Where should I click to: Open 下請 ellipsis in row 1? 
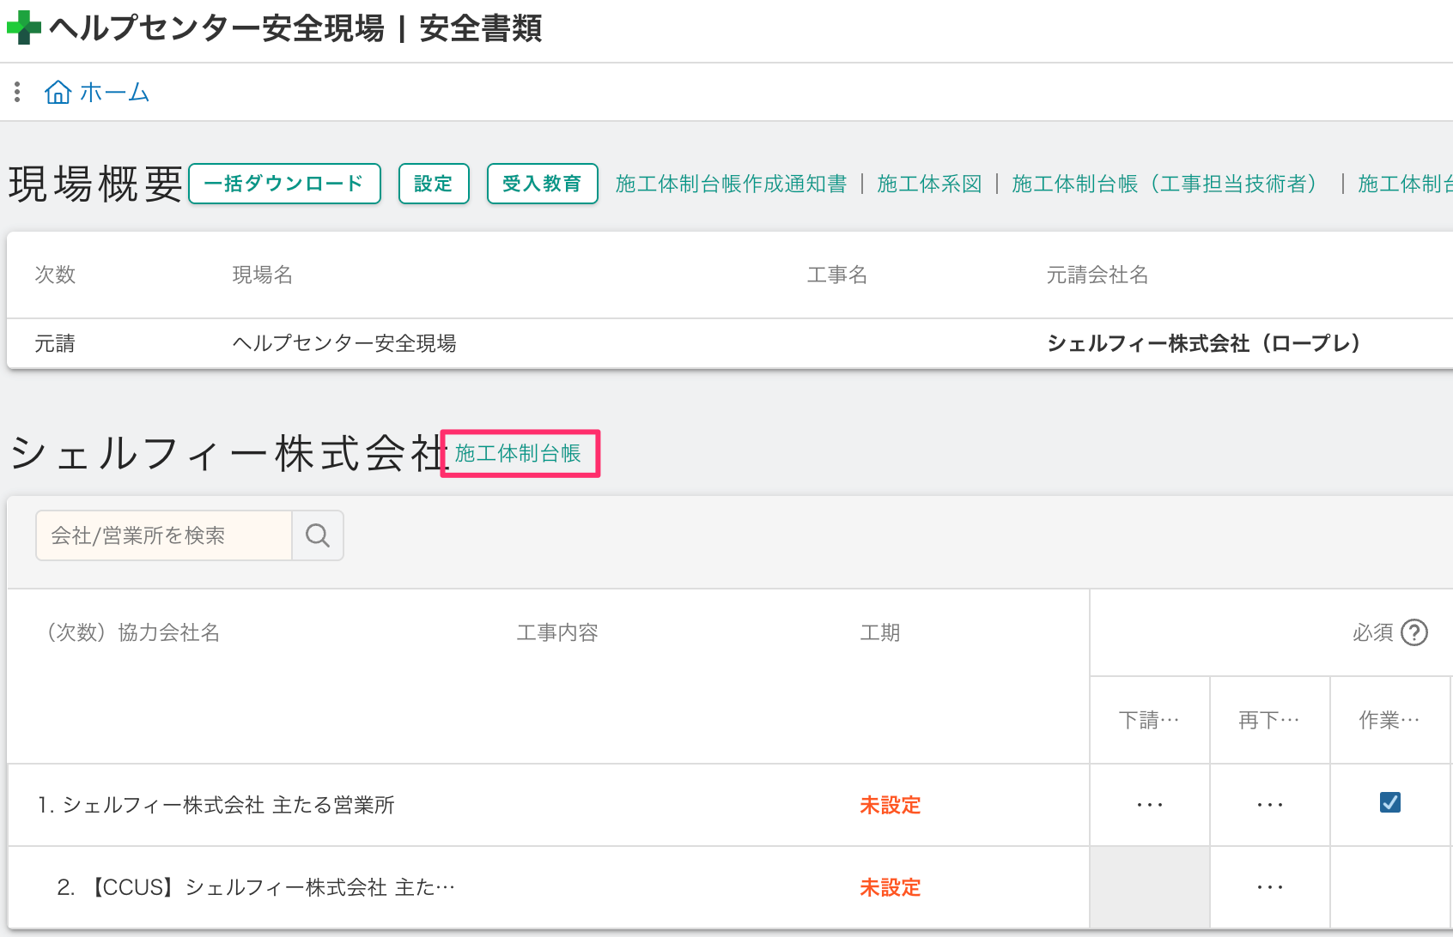pyautogui.click(x=1149, y=805)
